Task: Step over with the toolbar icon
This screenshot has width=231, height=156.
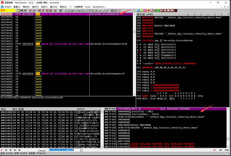Action: point(43,10)
